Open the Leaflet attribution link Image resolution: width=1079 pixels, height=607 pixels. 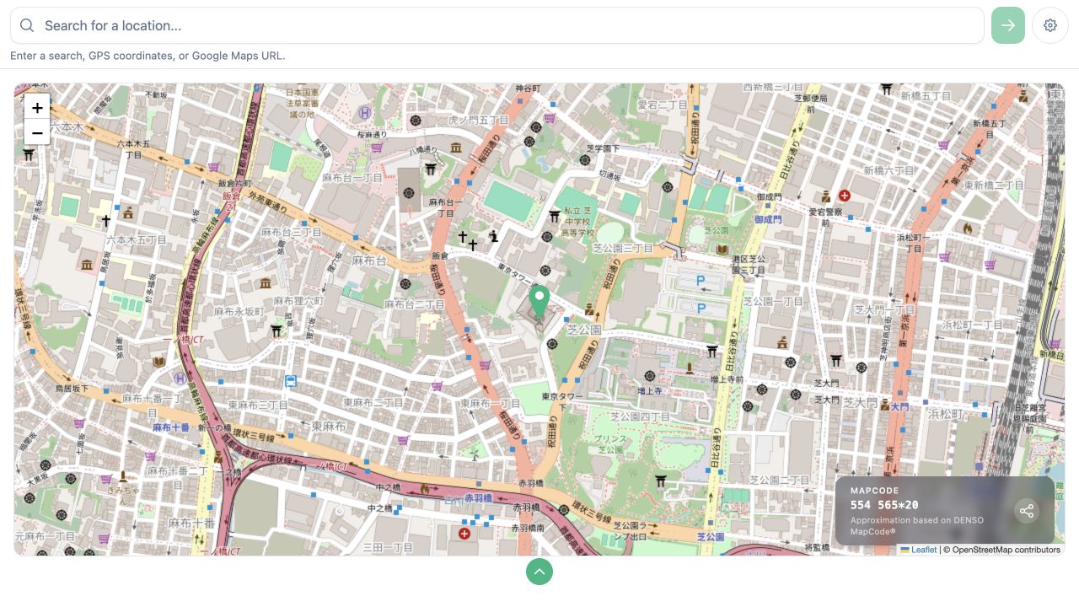click(x=919, y=550)
